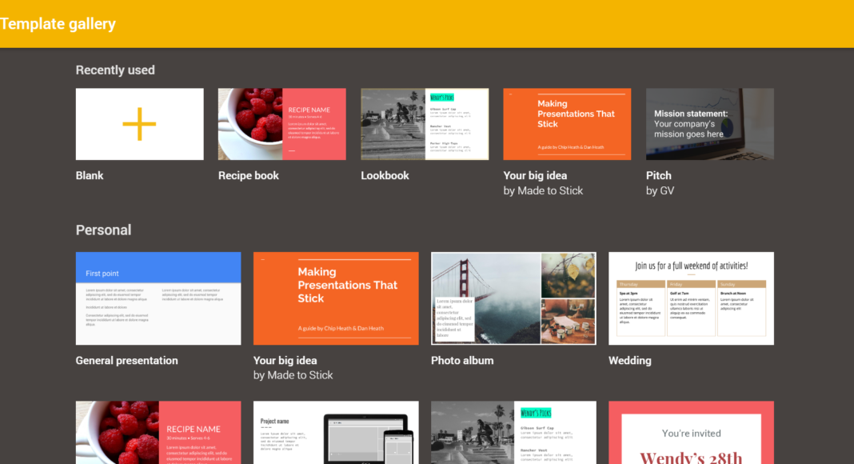The image size is (854, 464).
Task: Click the Pitch template title text
Action: tap(659, 175)
